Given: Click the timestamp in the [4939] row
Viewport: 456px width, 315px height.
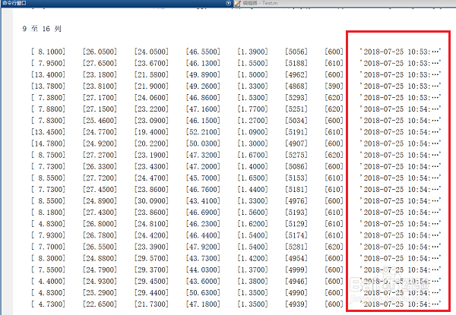Looking at the screenshot, I should click(x=401, y=304).
